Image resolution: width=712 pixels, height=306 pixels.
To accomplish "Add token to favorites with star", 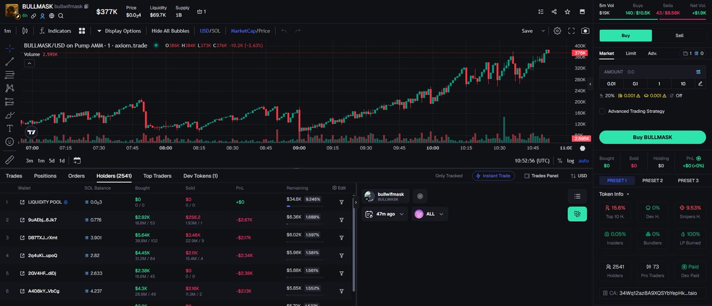I will point(568,11).
